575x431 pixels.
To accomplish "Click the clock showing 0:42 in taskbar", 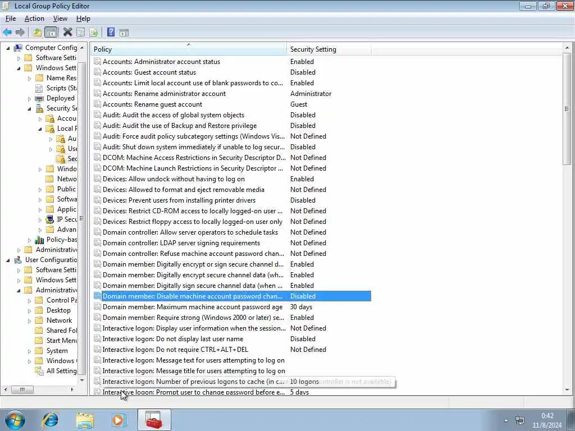I will point(547,416).
